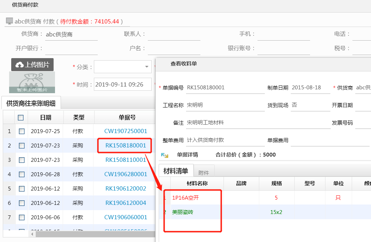Toggle the select-all checkbox in table header
371x242 pixels.
(x=21, y=118)
